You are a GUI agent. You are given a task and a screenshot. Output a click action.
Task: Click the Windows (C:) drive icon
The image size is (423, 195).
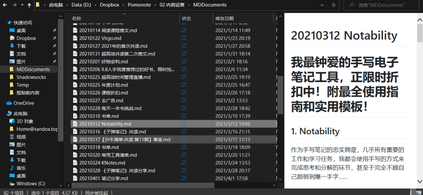point(12,184)
